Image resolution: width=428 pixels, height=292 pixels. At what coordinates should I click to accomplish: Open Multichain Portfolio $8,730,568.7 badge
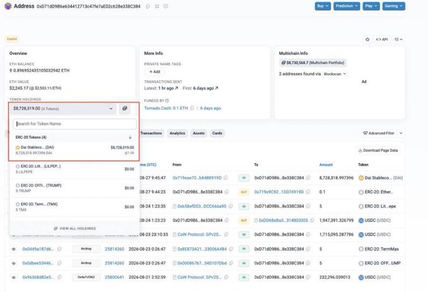313,63
